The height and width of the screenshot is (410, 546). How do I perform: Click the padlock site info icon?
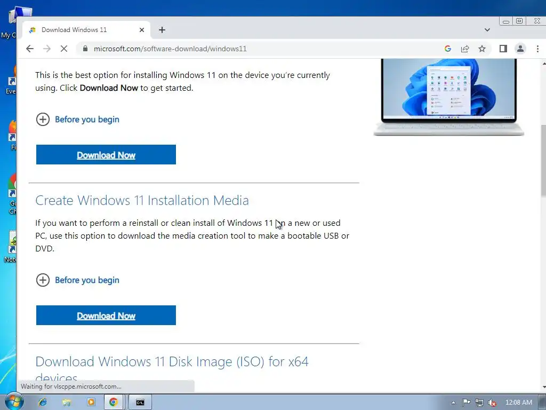[x=85, y=49]
